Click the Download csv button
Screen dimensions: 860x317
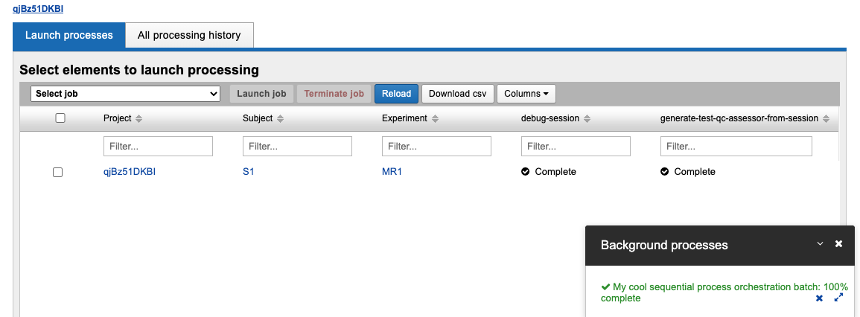(x=457, y=94)
